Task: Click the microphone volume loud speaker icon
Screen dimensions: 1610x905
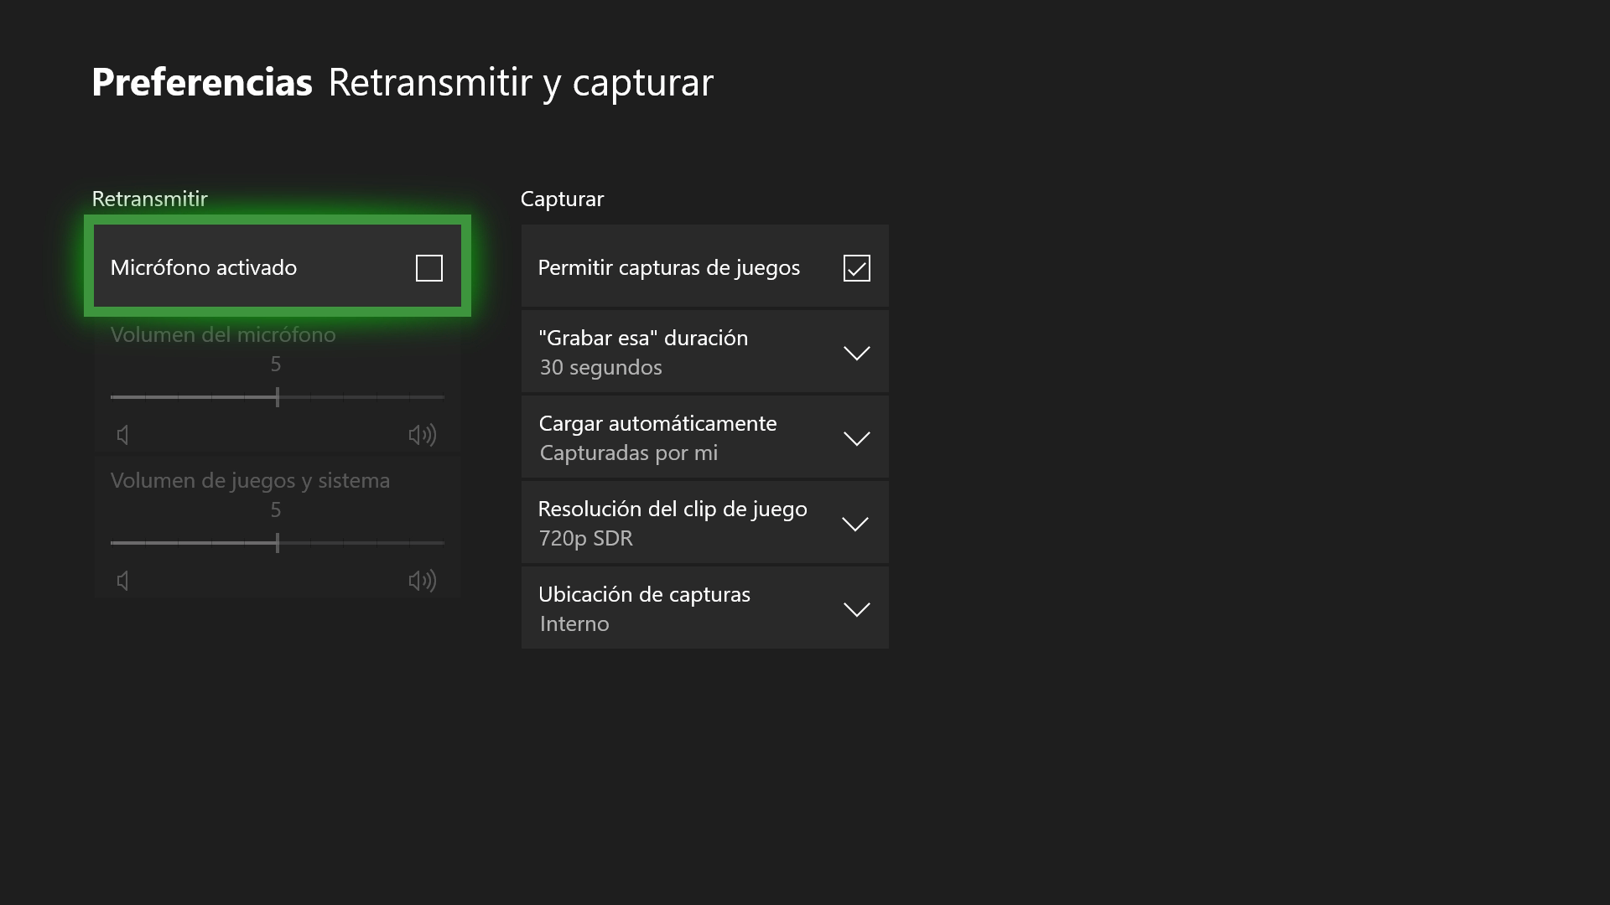Action: click(x=422, y=435)
